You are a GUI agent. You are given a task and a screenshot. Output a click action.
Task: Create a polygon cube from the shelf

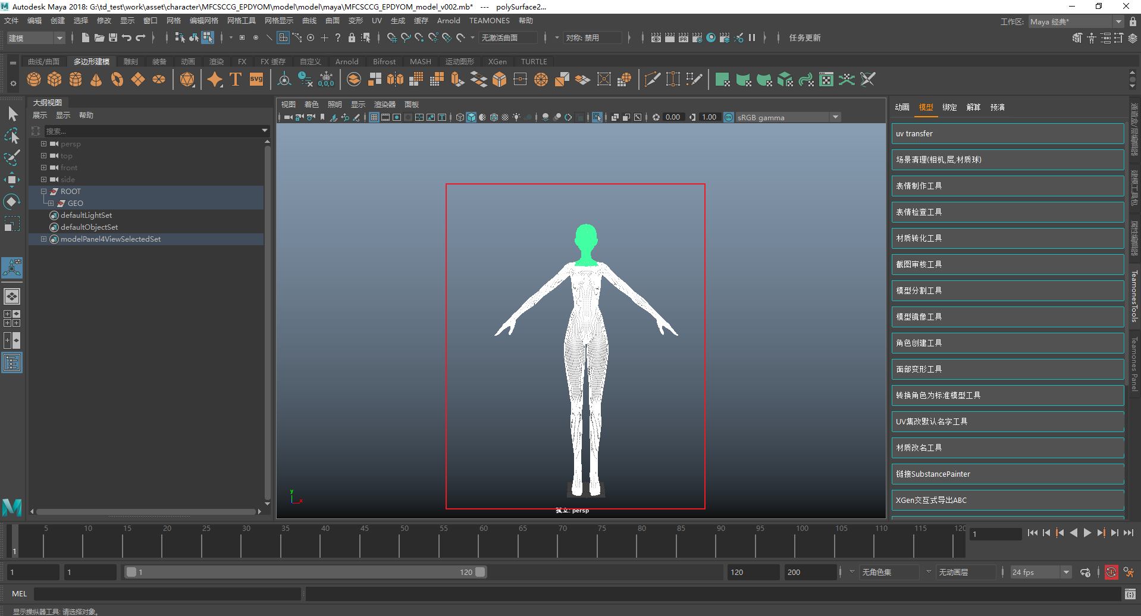click(55, 80)
